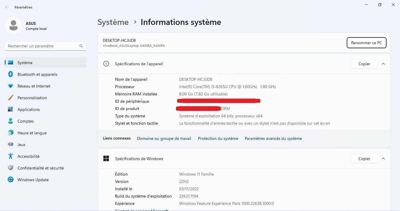This screenshot has height=211, width=400.
Task: Open Bluetooth et appareils settings
Action: pyautogui.click(x=46, y=74)
